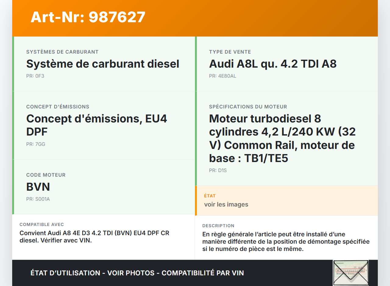Click the SPÉCIFICATIONS DU MOTEUR label
The width and height of the screenshot is (390, 286).
point(248,107)
